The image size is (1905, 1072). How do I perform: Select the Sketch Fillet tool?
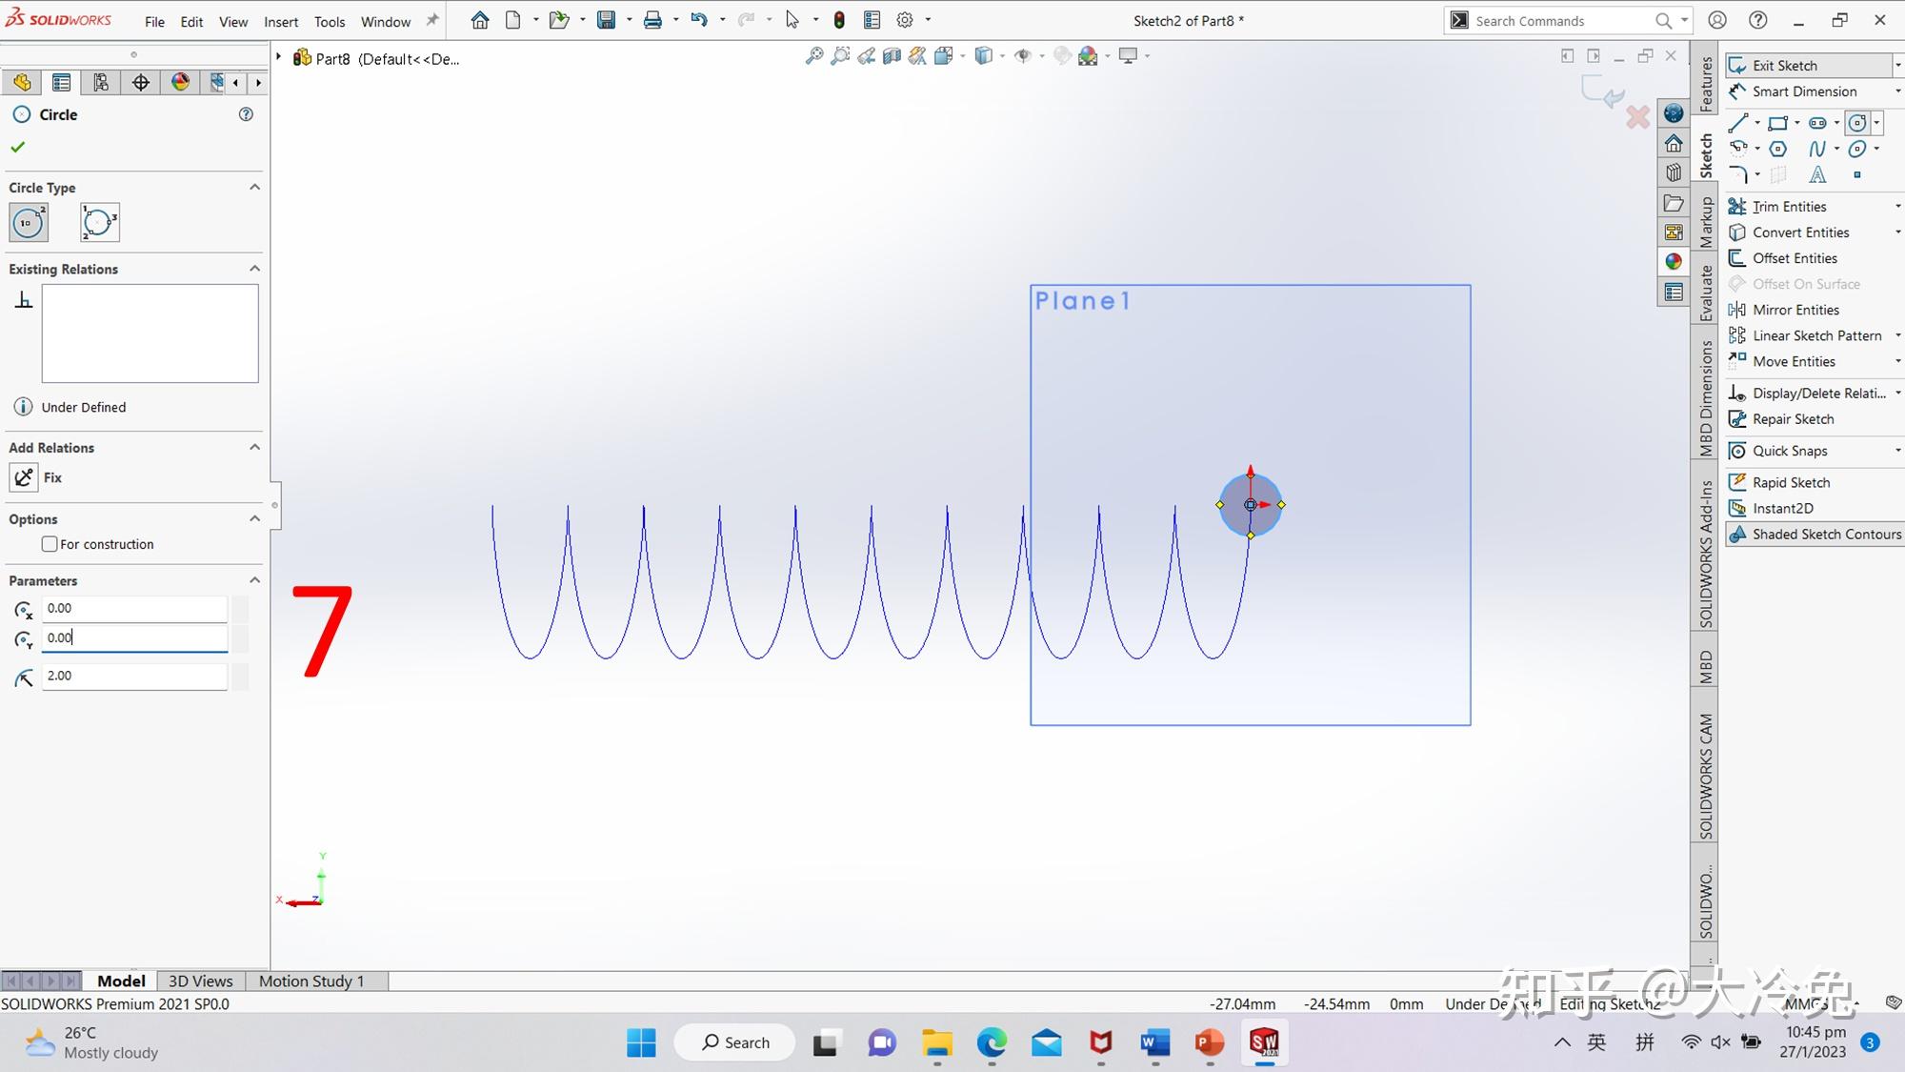coord(1738,174)
